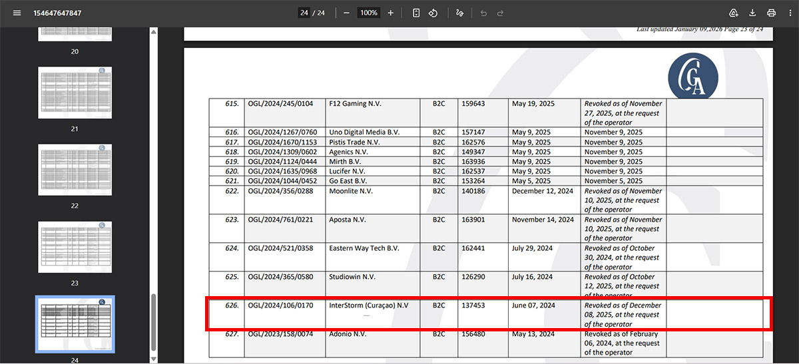Toggle the sidebar with the hamburger menu
799x364 pixels.
(x=17, y=13)
